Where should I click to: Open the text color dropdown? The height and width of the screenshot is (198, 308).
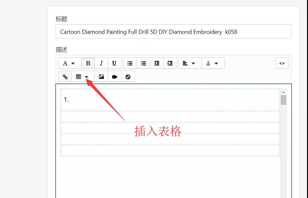click(213, 63)
